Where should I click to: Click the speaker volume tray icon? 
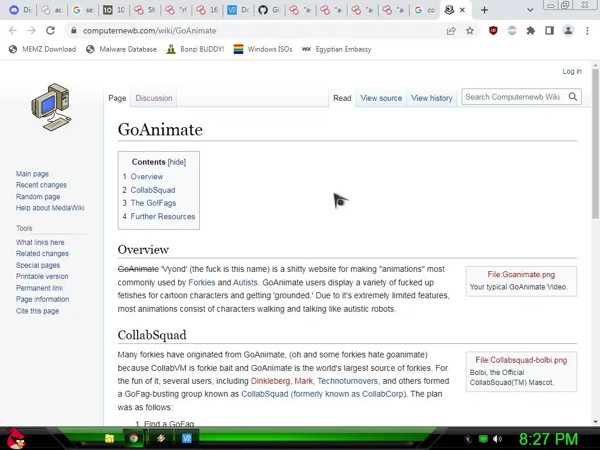[x=497, y=439]
